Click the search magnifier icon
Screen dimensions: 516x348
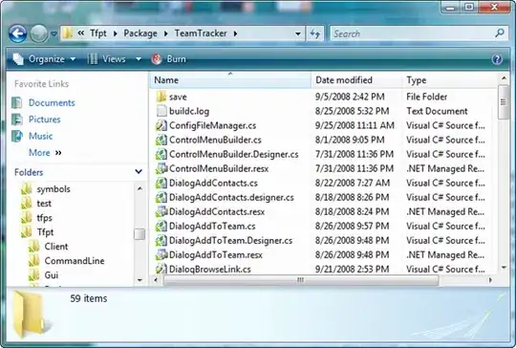pyautogui.click(x=500, y=33)
